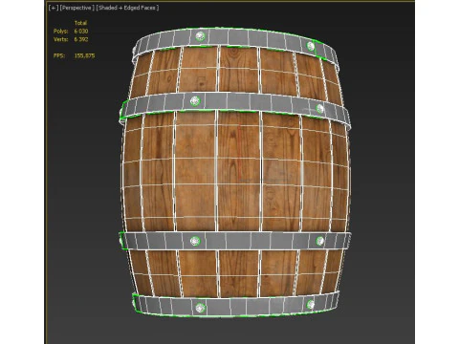Screen dimensions: 459x344
Task: Click the FPS value 155,875
Action: pyautogui.click(x=84, y=55)
